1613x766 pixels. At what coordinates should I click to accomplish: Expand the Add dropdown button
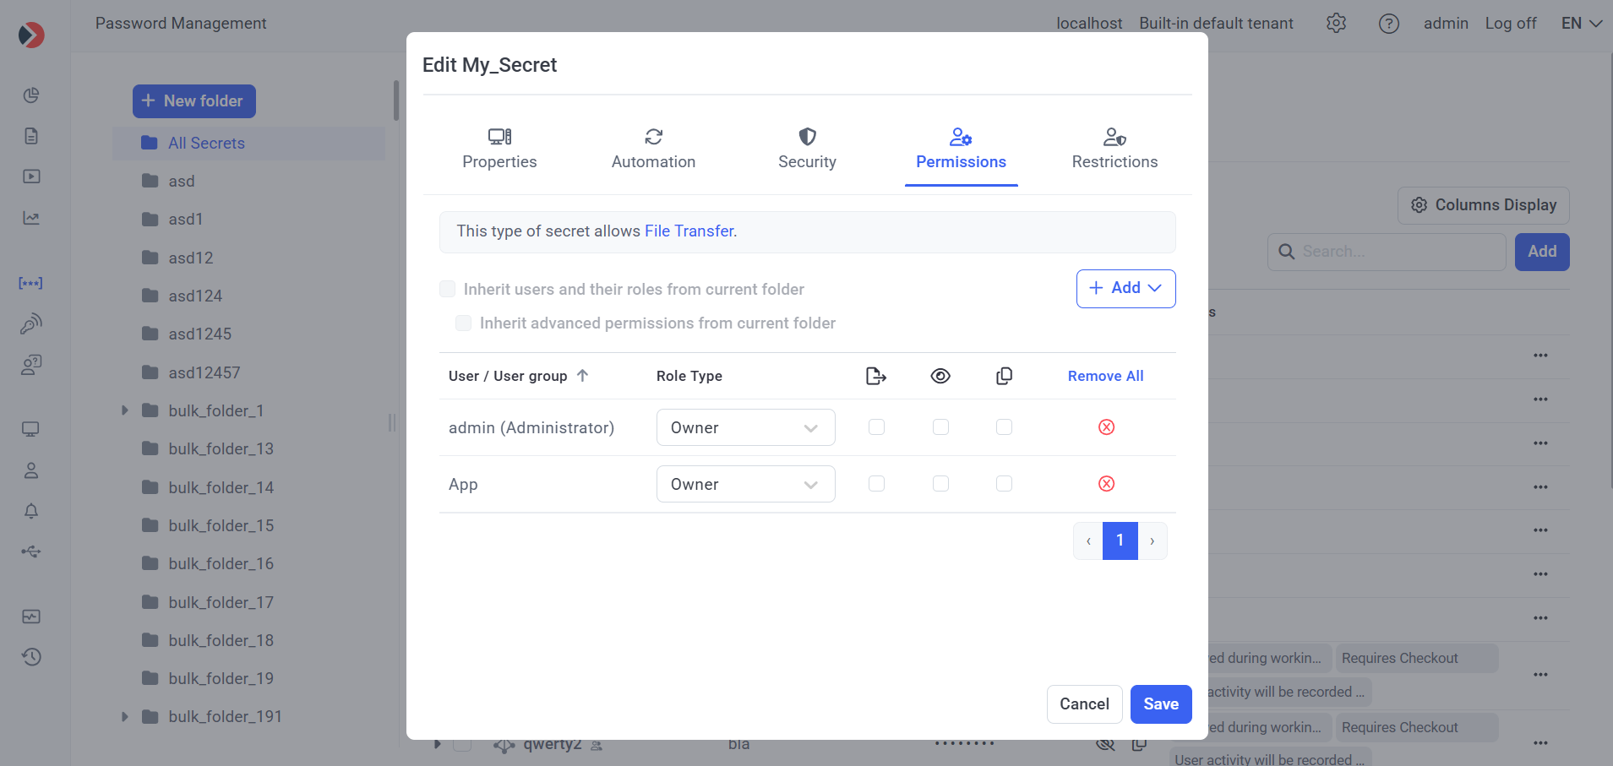click(1125, 289)
